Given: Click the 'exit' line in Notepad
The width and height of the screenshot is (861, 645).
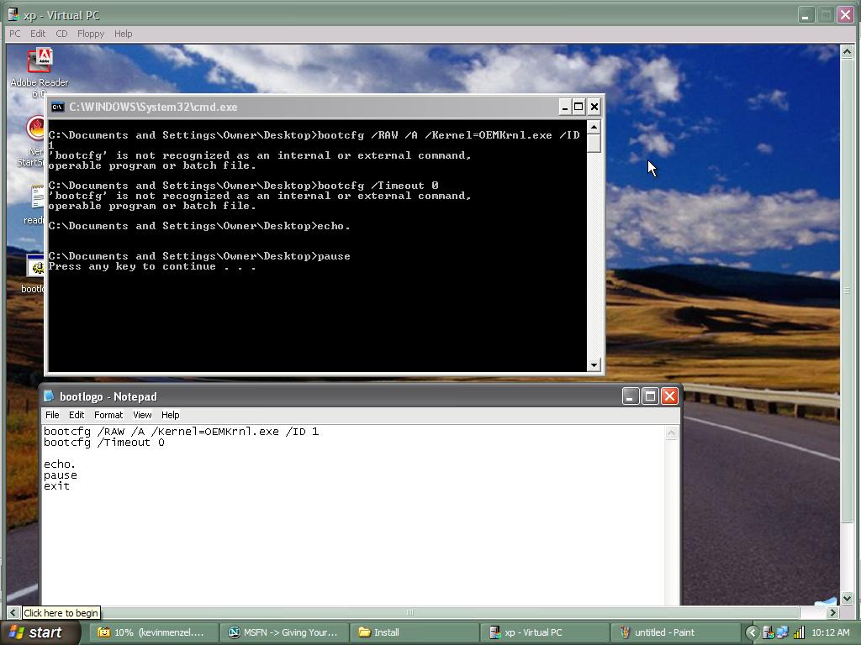Looking at the screenshot, I should (56, 486).
